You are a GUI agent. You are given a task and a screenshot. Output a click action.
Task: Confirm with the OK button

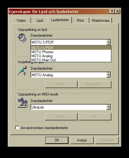point(57,140)
